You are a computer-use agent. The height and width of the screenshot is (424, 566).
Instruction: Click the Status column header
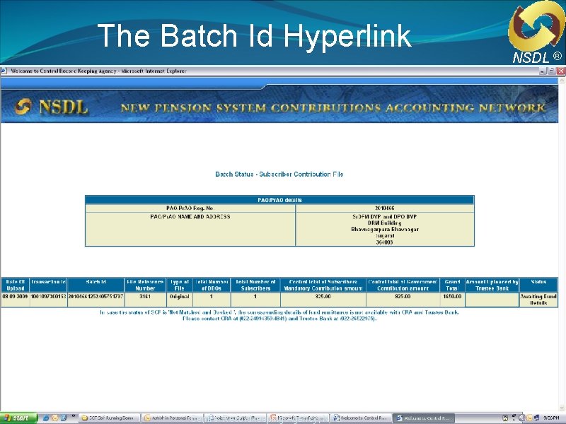point(538,285)
